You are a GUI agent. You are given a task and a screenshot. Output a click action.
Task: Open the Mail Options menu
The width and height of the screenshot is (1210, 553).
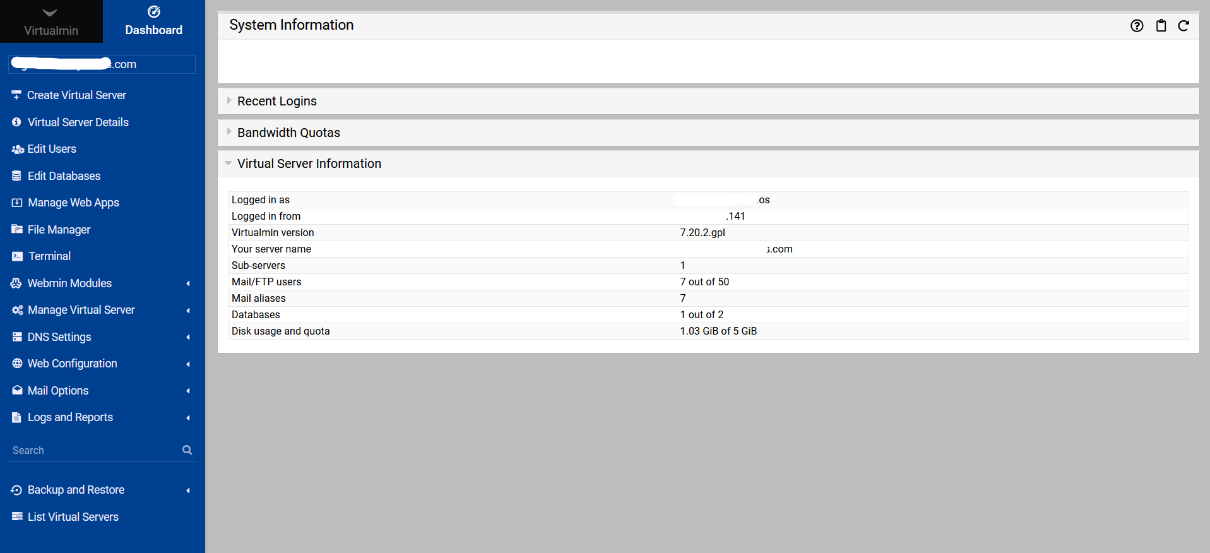point(58,391)
